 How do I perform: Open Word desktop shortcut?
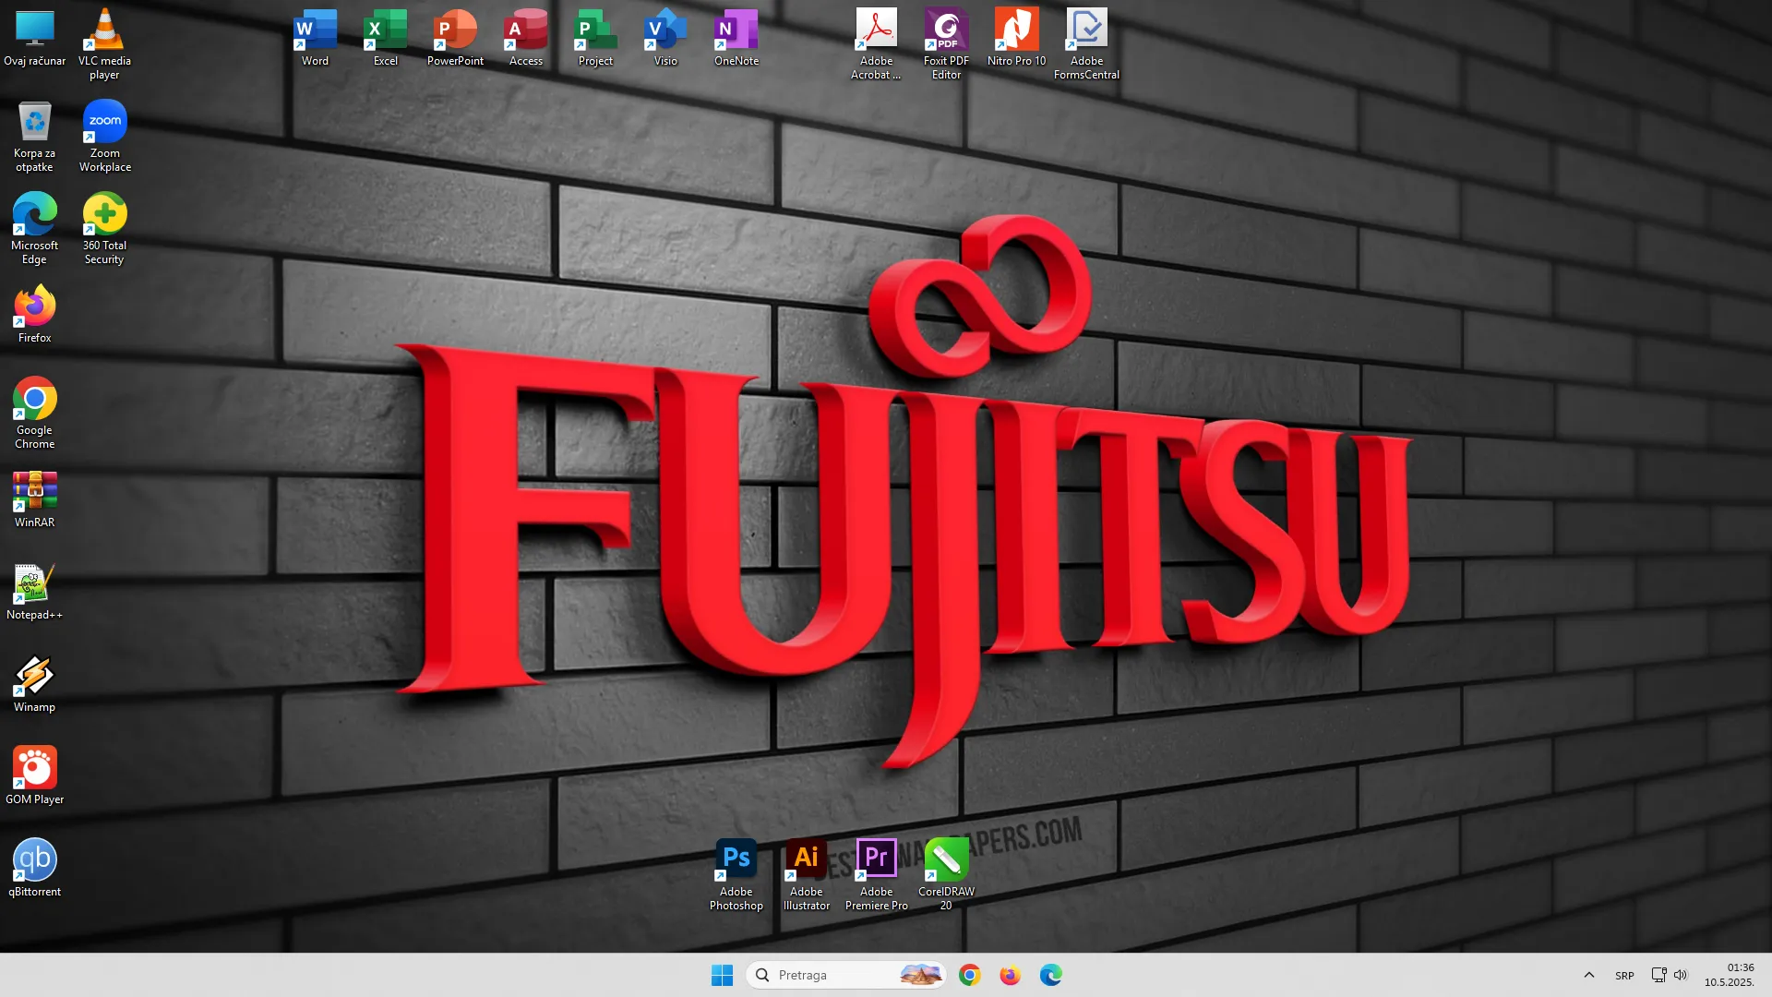(315, 37)
